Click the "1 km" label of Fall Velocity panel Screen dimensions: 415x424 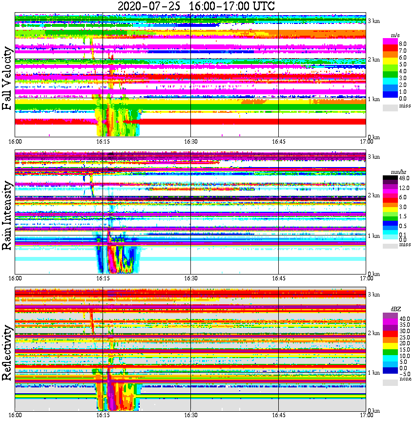374,99
